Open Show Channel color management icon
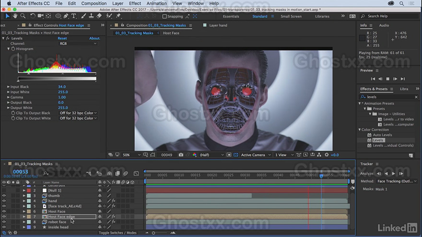Viewport: 422px width, 237px height. coord(195,155)
